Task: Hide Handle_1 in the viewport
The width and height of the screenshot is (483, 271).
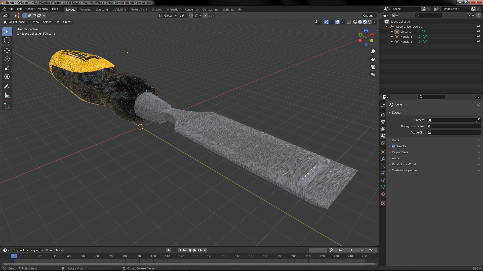Action: (x=478, y=36)
